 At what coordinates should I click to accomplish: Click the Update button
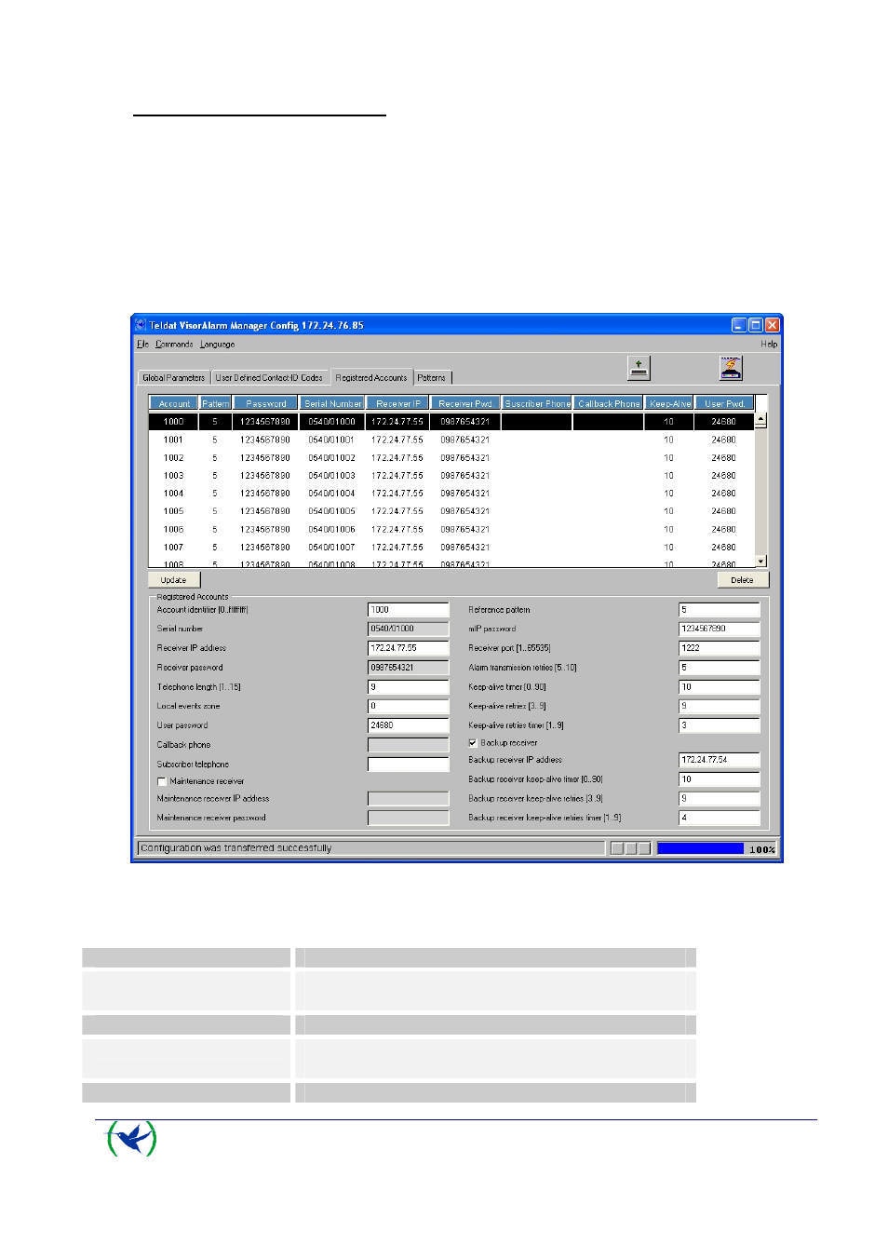point(173,580)
